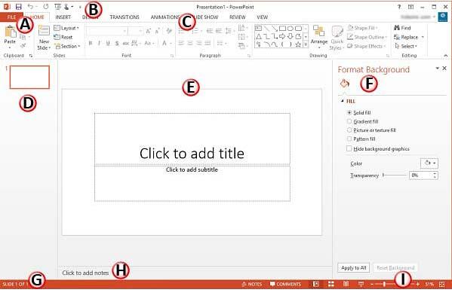Insert a Text Box shape from gallery
The width and height of the screenshot is (452, 299).
coord(258,28)
